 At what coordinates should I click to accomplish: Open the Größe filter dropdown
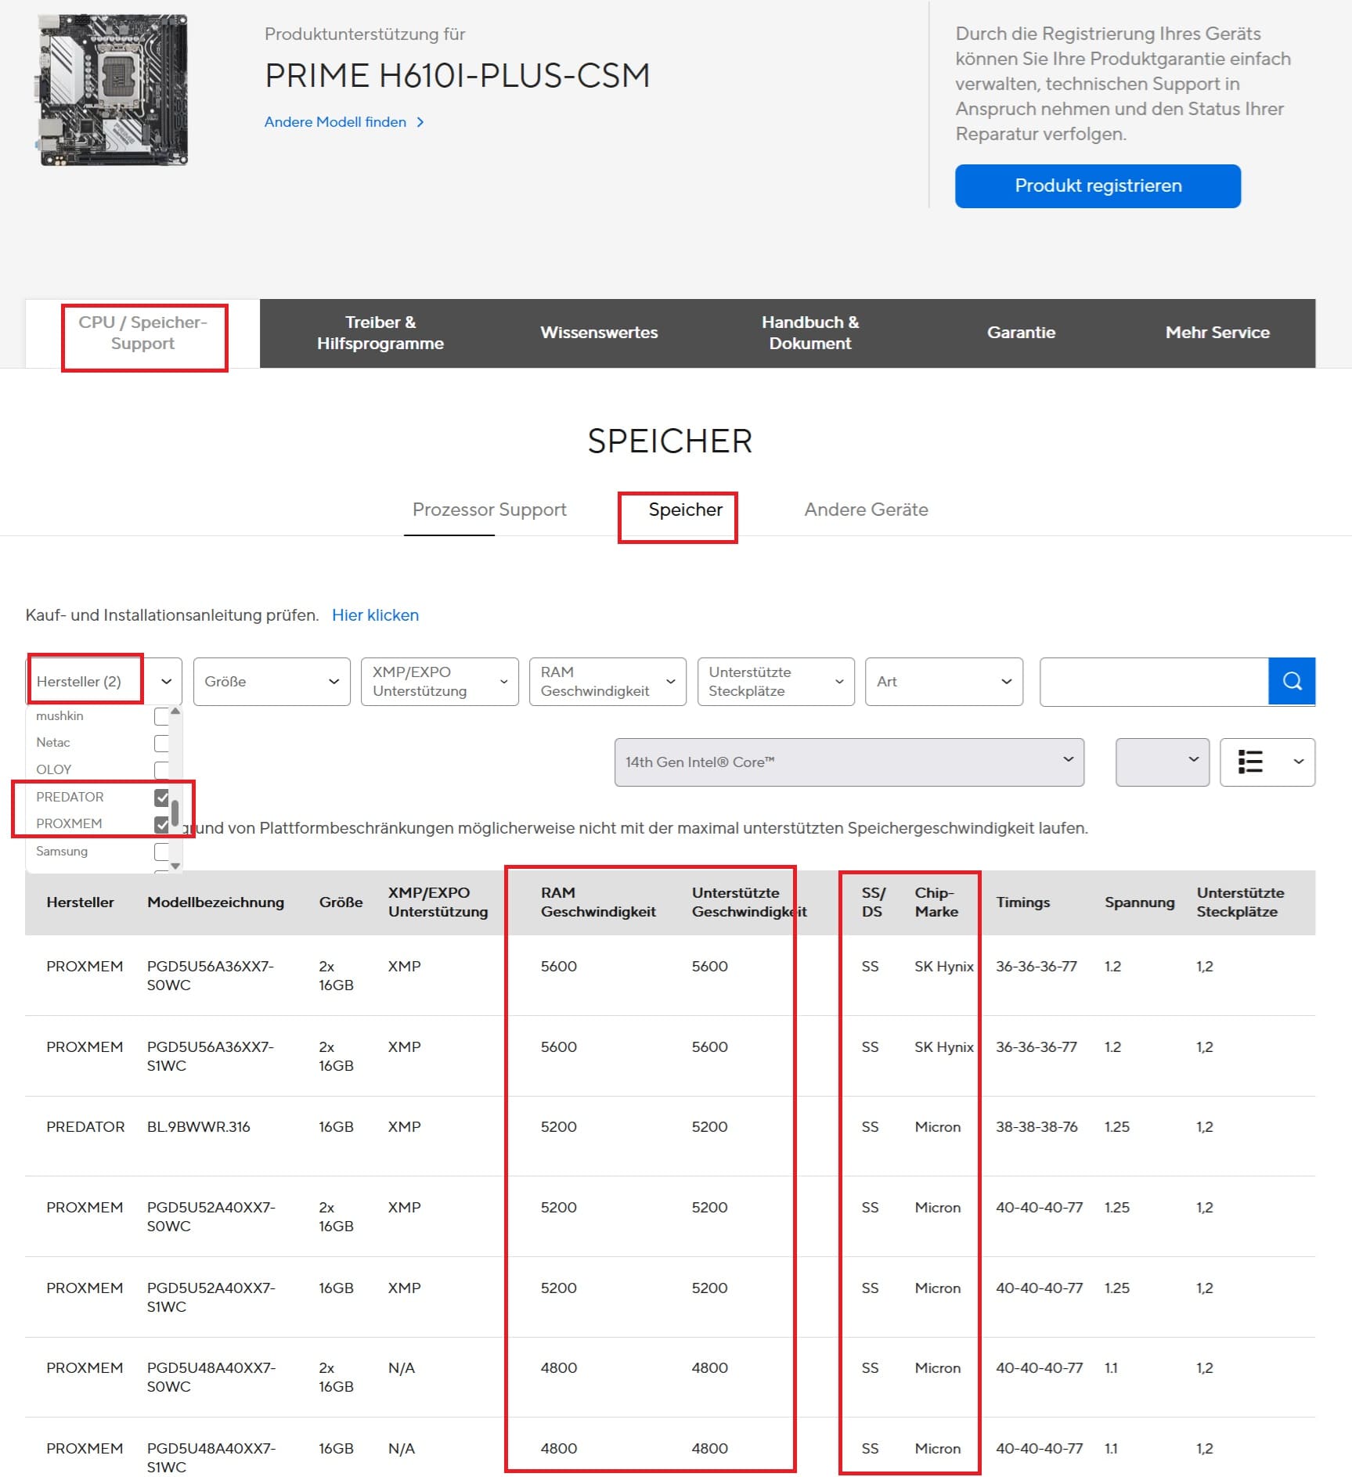pyautogui.click(x=272, y=682)
